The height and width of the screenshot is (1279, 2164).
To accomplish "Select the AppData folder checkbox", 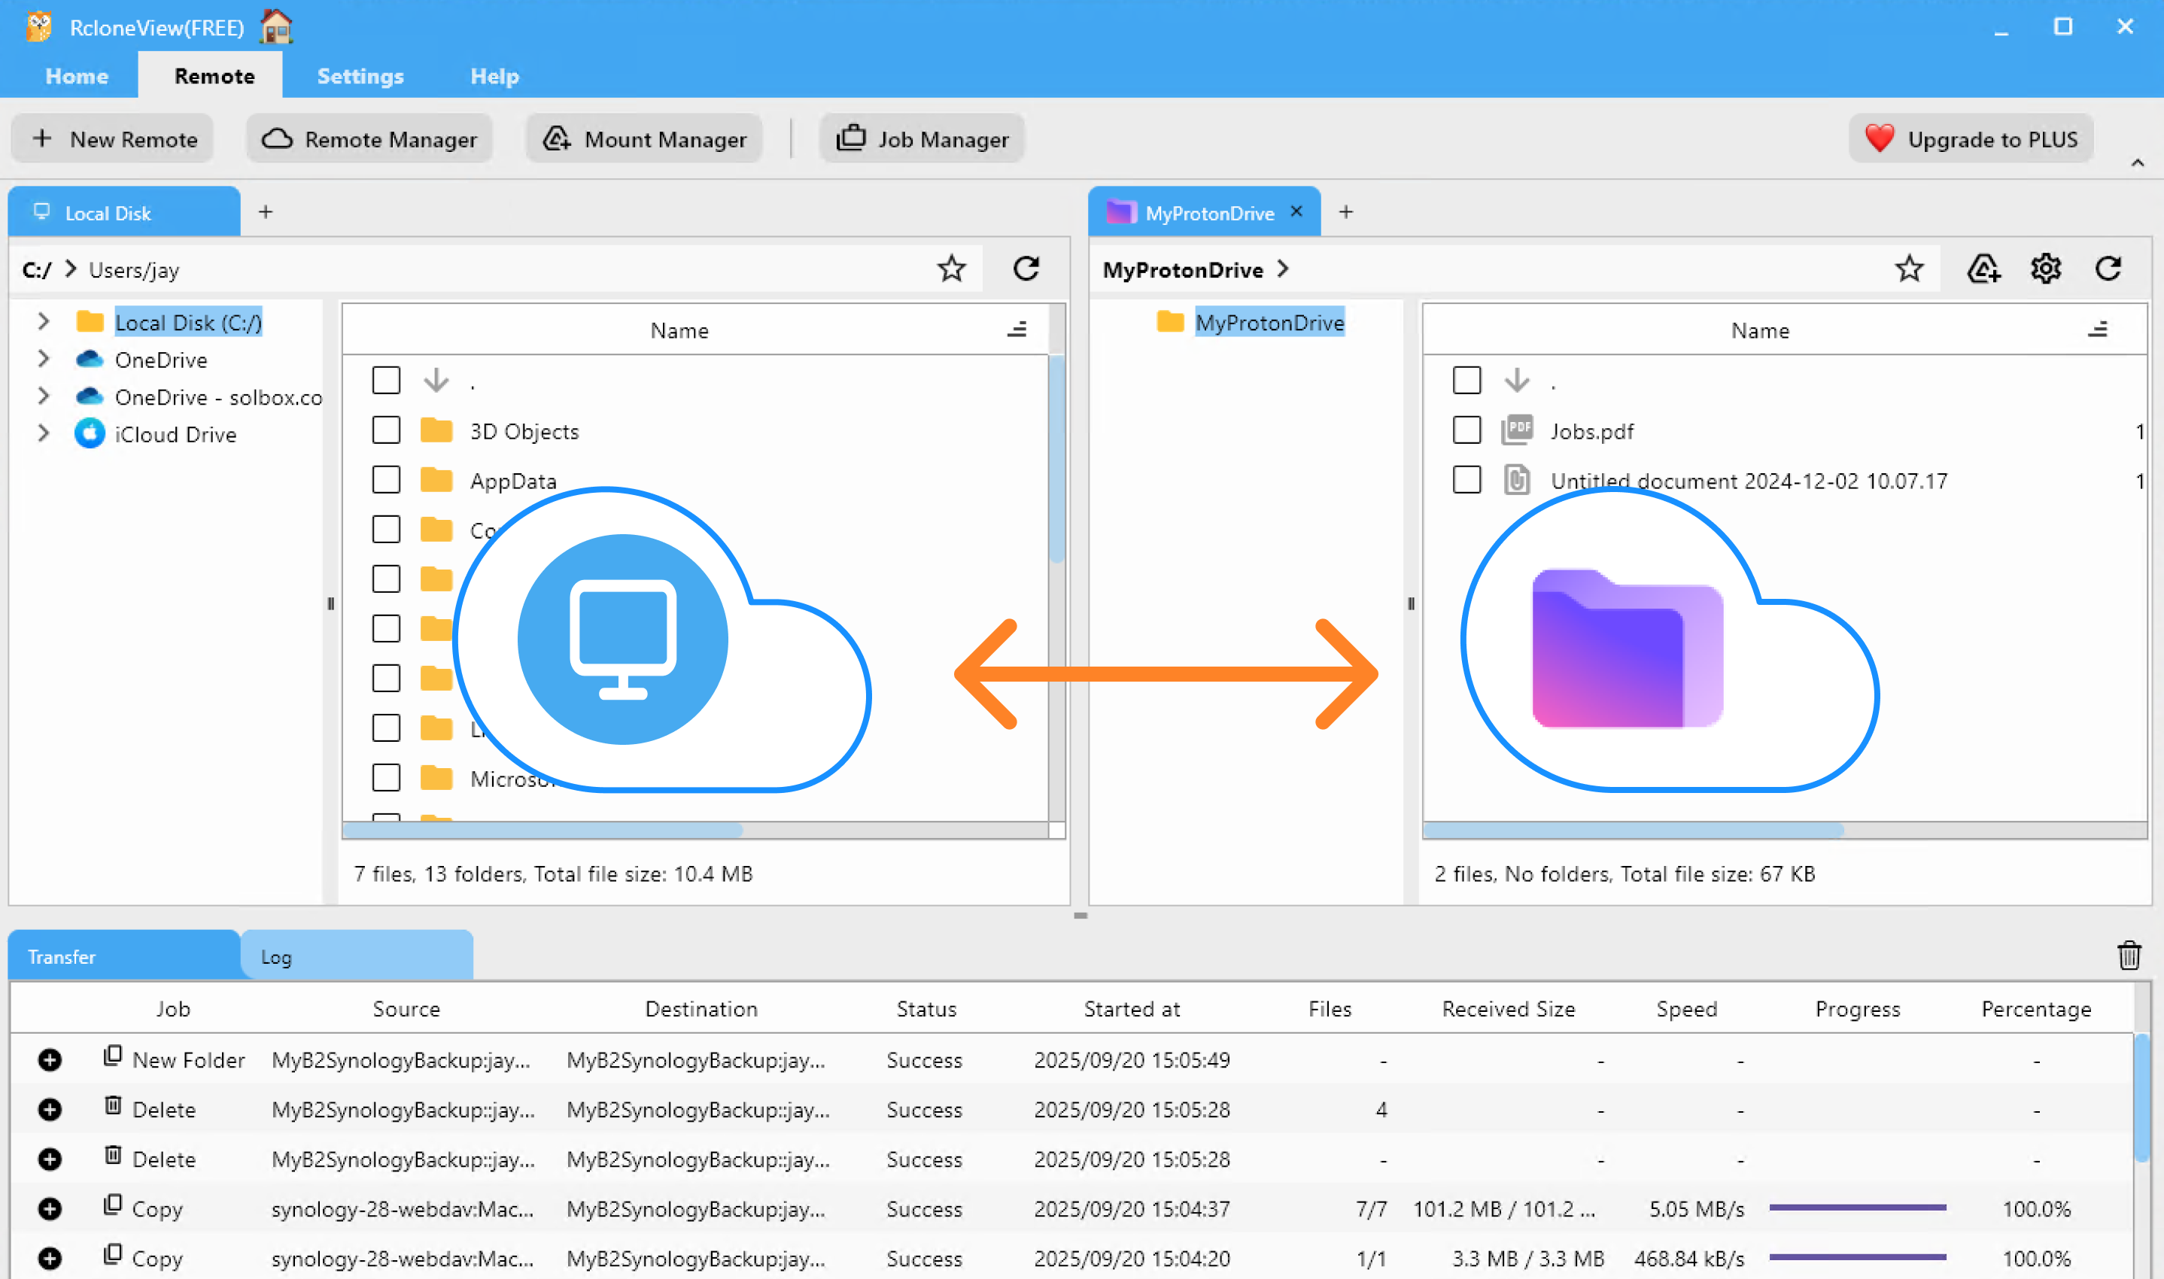I will pyautogui.click(x=386, y=480).
